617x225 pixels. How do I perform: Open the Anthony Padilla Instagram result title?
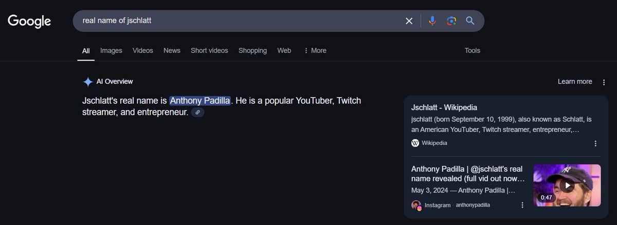[468, 174]
